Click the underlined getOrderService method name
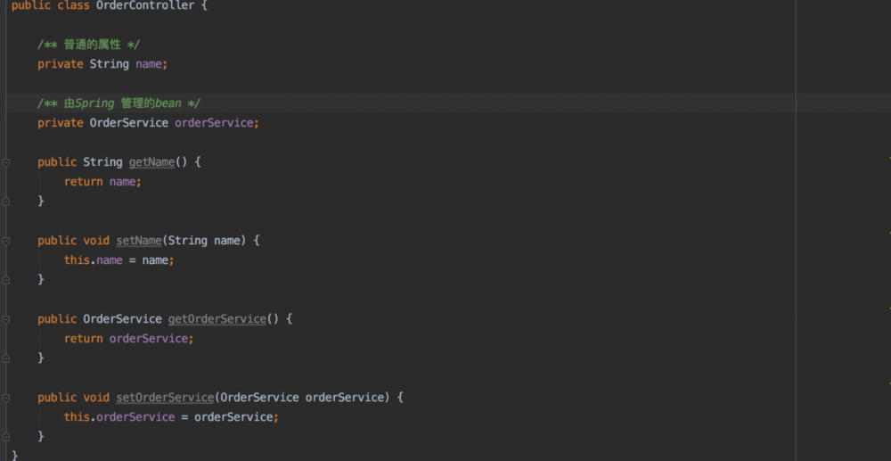Image resolution: width=891 pixels, height=461 pixels. click(x=217, y=319)
